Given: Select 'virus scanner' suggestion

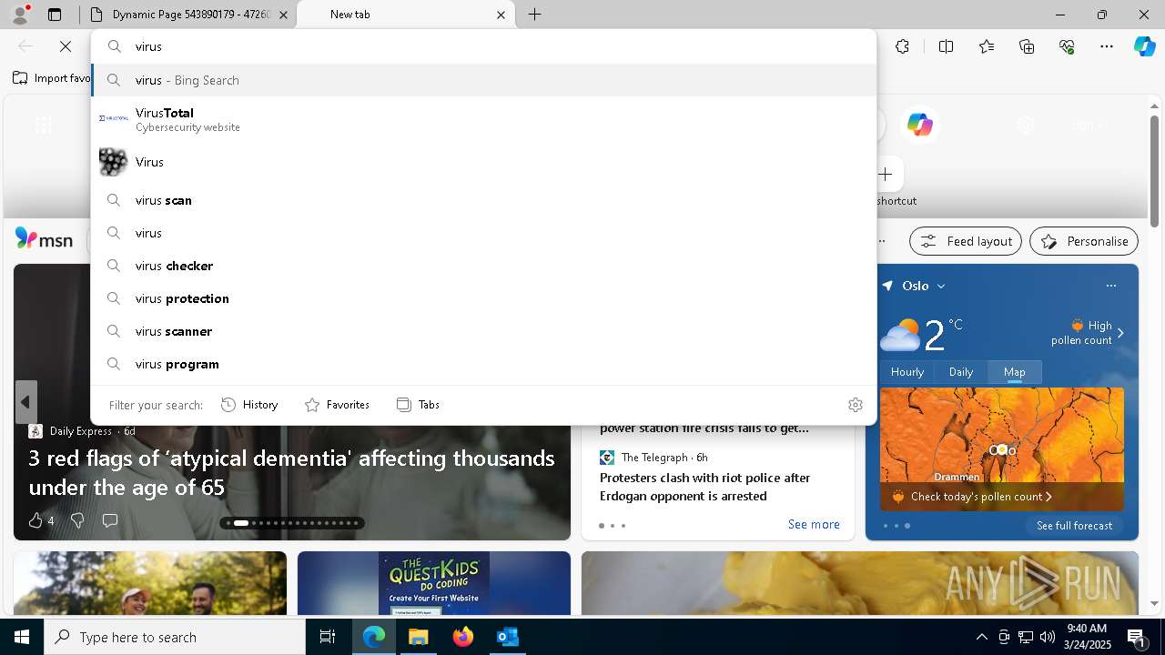Looking at the screenshot, I should click(x=483, y=331).
